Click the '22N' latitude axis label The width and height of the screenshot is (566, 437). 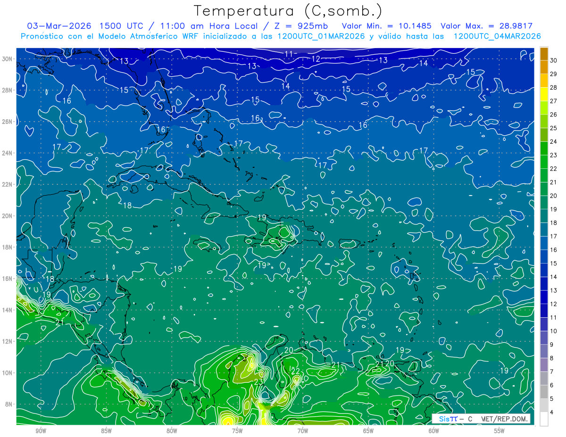(8, 184)
